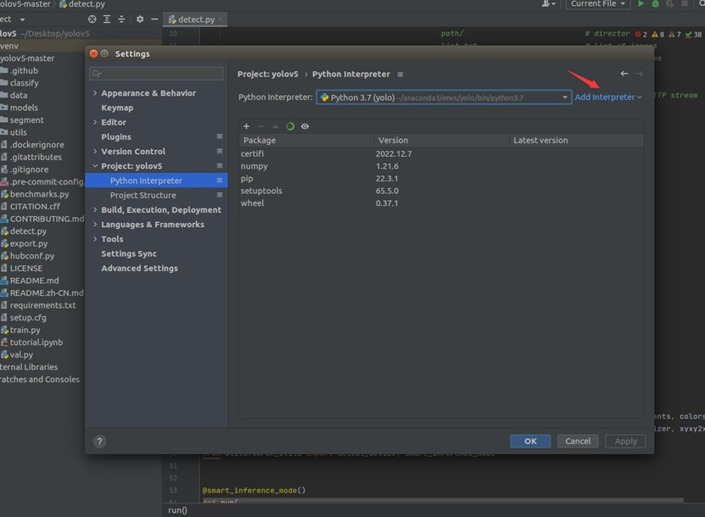
Task: Open val.py in the project tree
Action: pos(21,354)
